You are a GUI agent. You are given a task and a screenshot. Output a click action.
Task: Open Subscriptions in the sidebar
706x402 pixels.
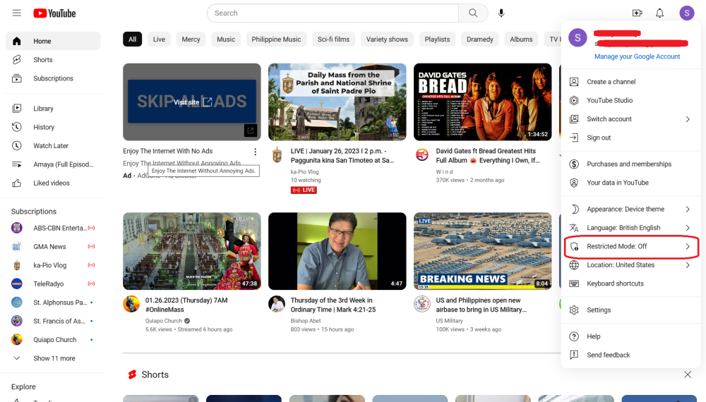53,78
